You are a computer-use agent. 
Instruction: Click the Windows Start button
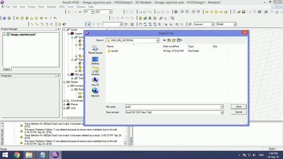click(x=5, y=155)
